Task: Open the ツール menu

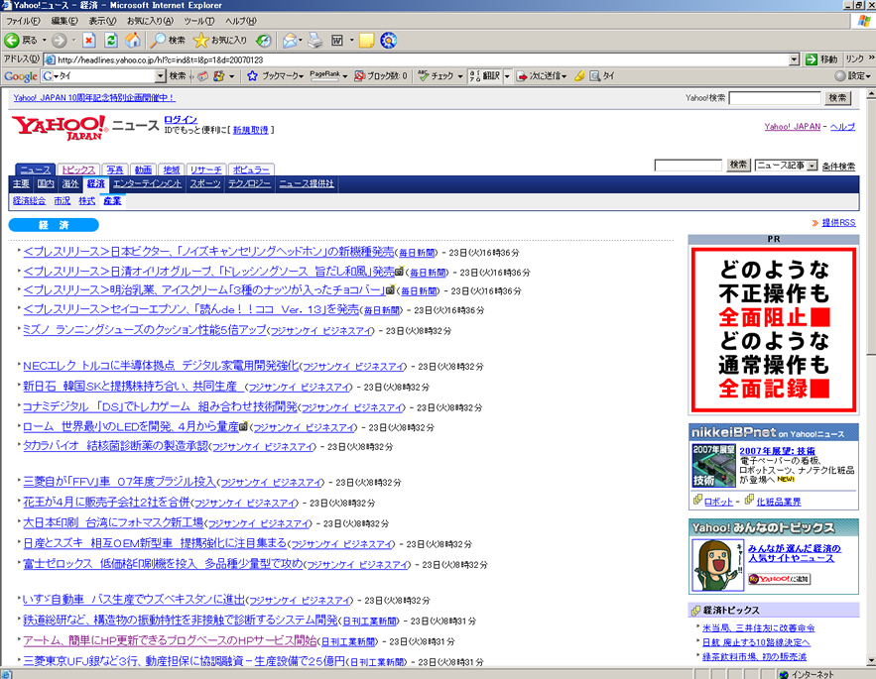Action: [x=198, y=21]
